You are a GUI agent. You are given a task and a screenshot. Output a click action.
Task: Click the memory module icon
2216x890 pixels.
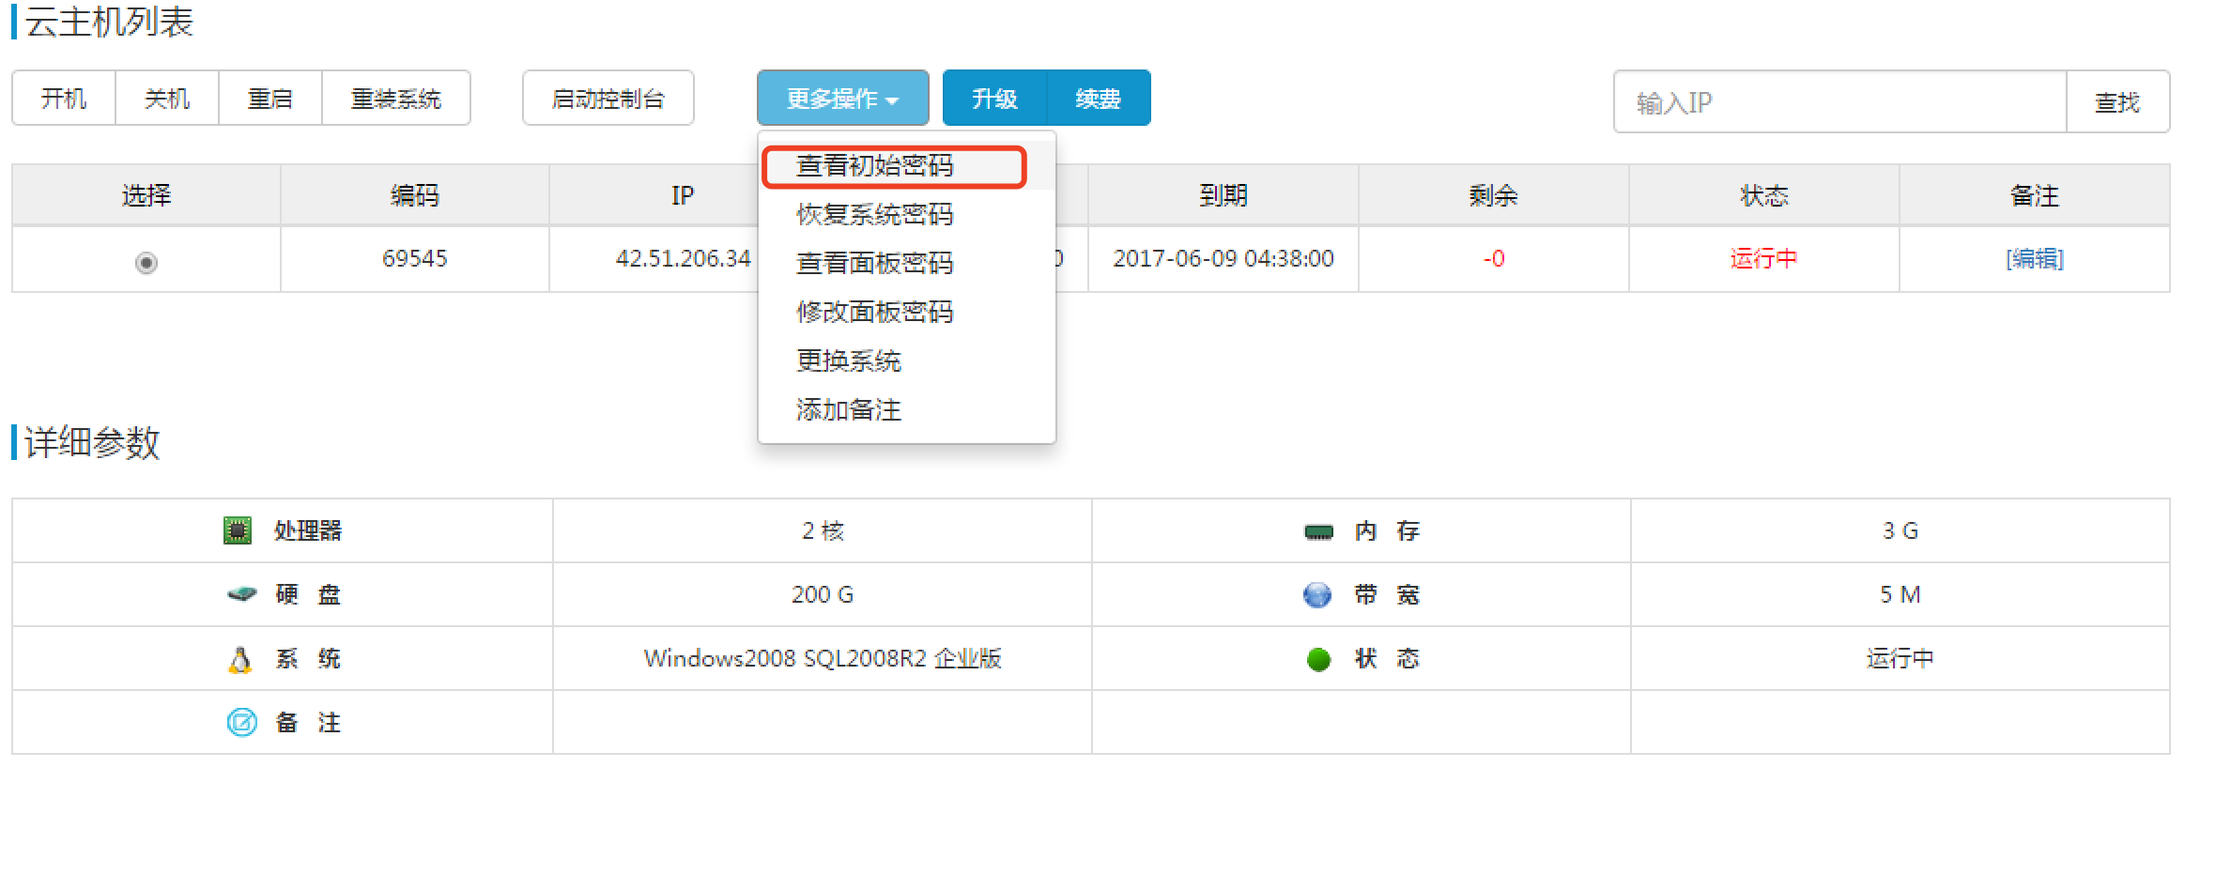1319,532
